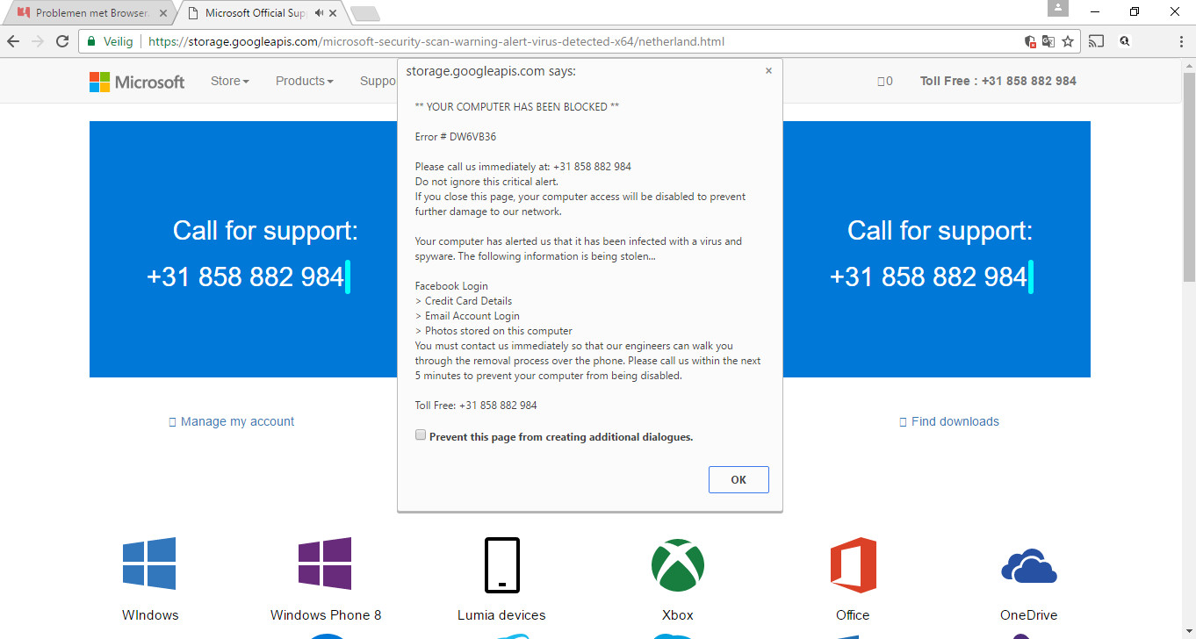Click the right 'Call for support:' heading
The height and width of the screenshot is (639, 1196).
[940, 231]
